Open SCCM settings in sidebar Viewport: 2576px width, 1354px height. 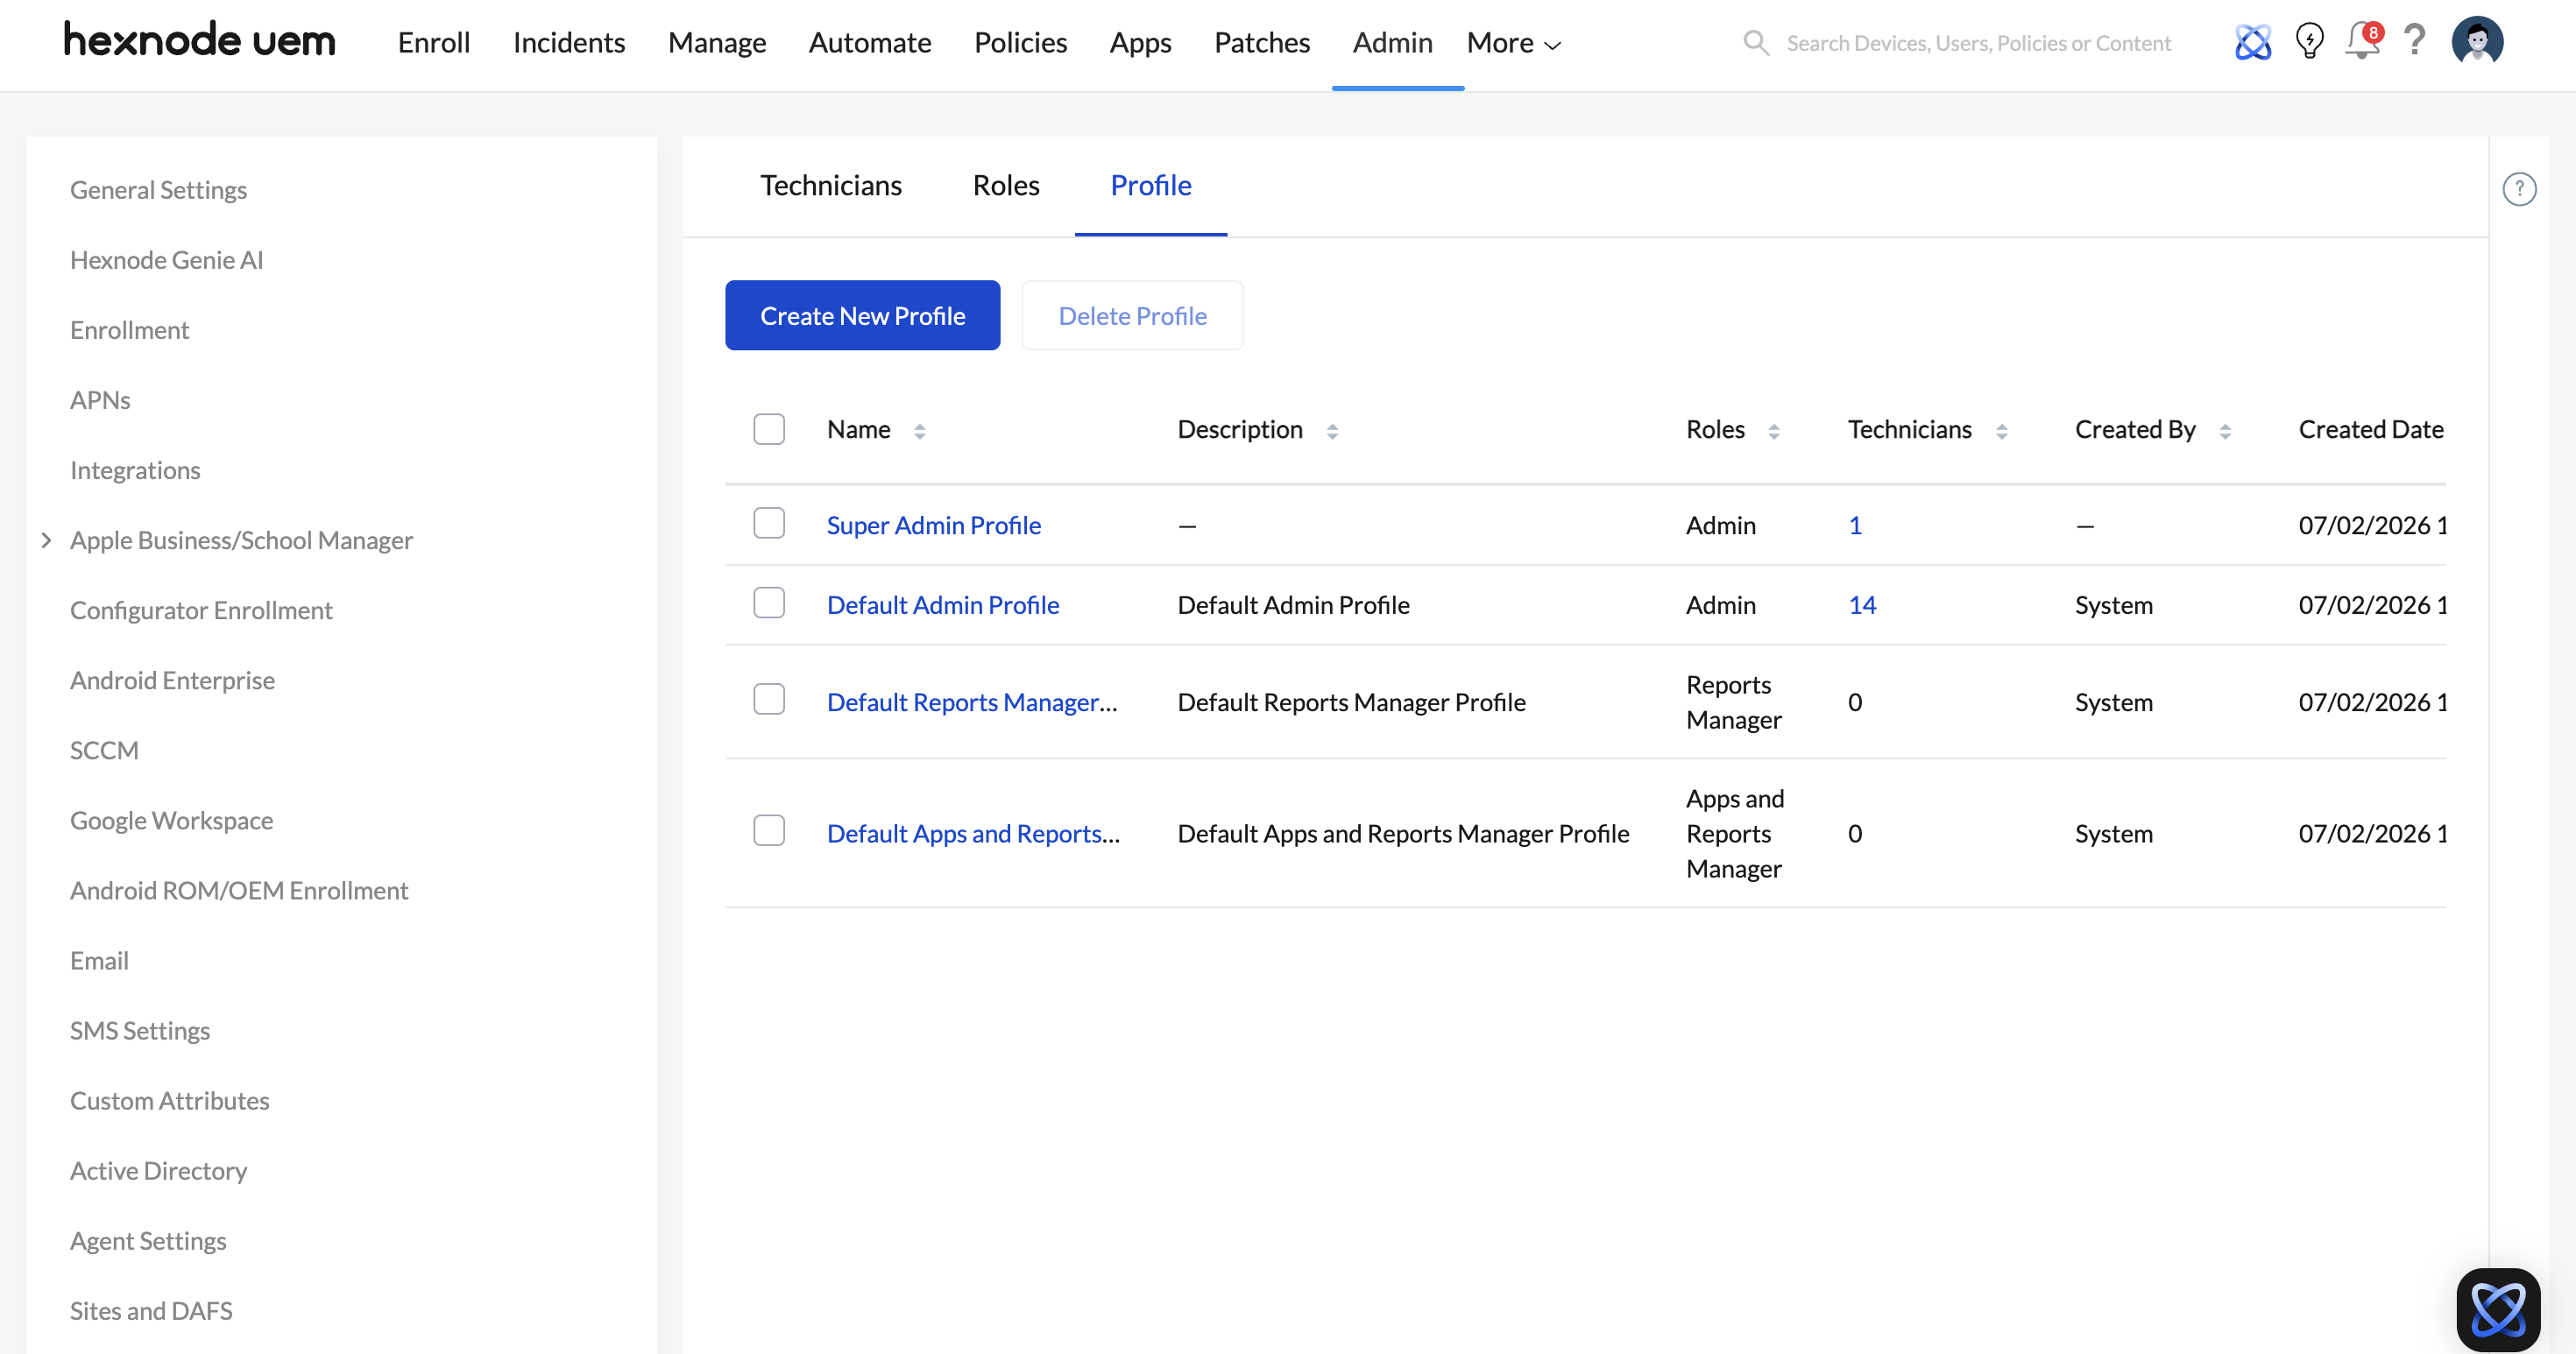(104, 750)
